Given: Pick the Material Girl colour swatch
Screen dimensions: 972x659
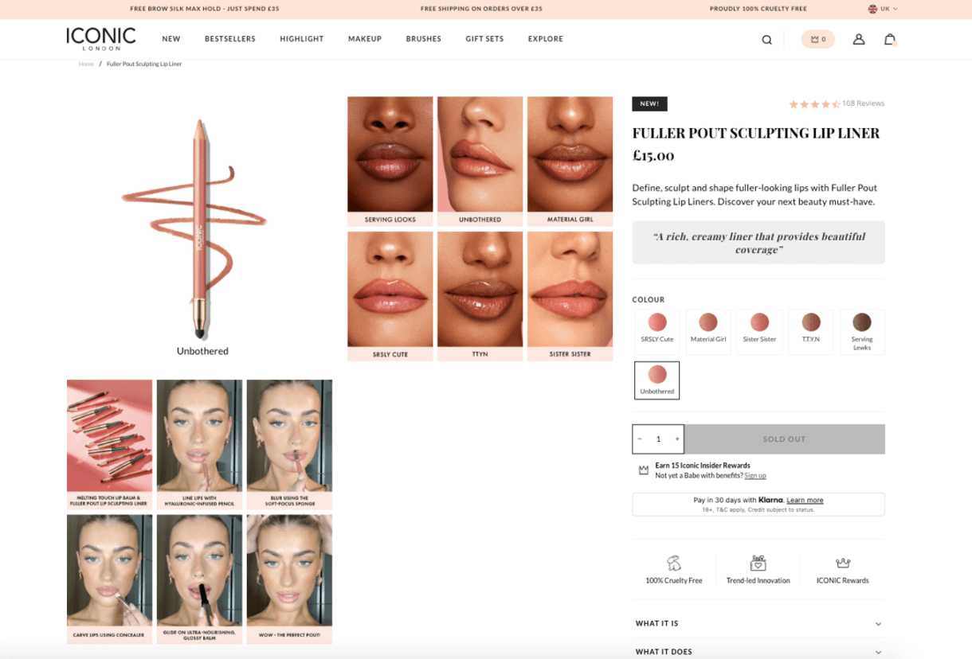Looking at the screenshot, I should [708, 331].
